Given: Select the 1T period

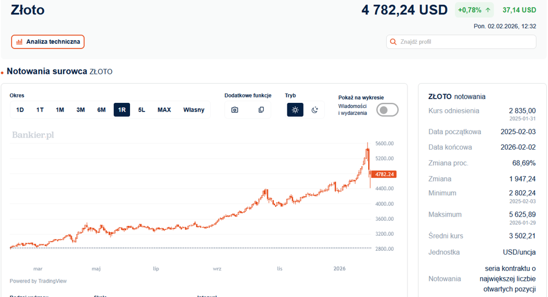Looking at the screenshot, I should (x=40, y=110).
